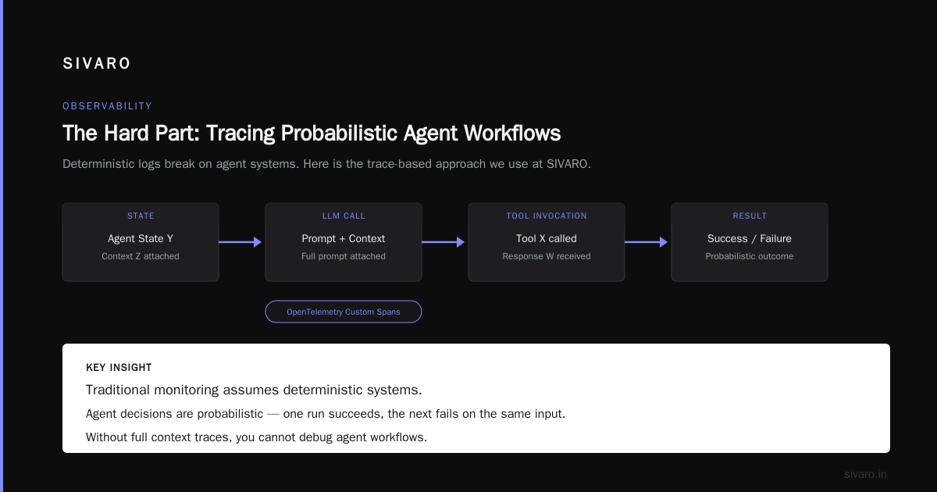Click arrow leading into the Result card
Screen dimensions: 937x492
[647, 242]
